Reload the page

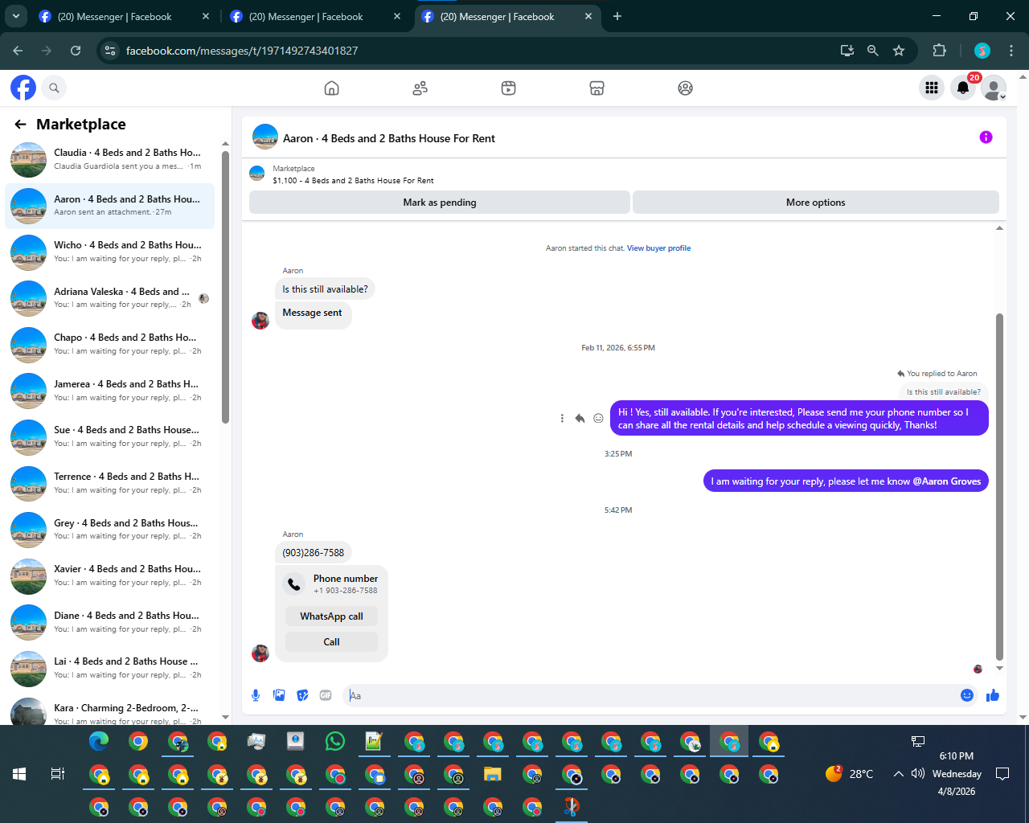tap(76, 51)
